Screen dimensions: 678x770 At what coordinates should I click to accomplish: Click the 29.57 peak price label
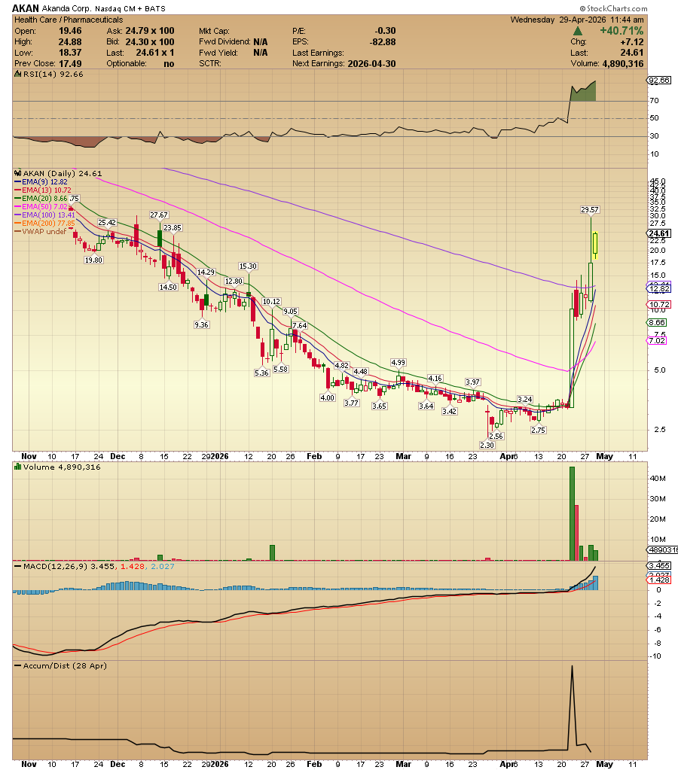590,210
